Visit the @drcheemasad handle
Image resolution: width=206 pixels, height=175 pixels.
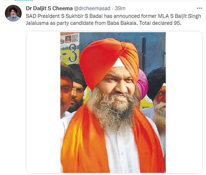pos(92,8)
